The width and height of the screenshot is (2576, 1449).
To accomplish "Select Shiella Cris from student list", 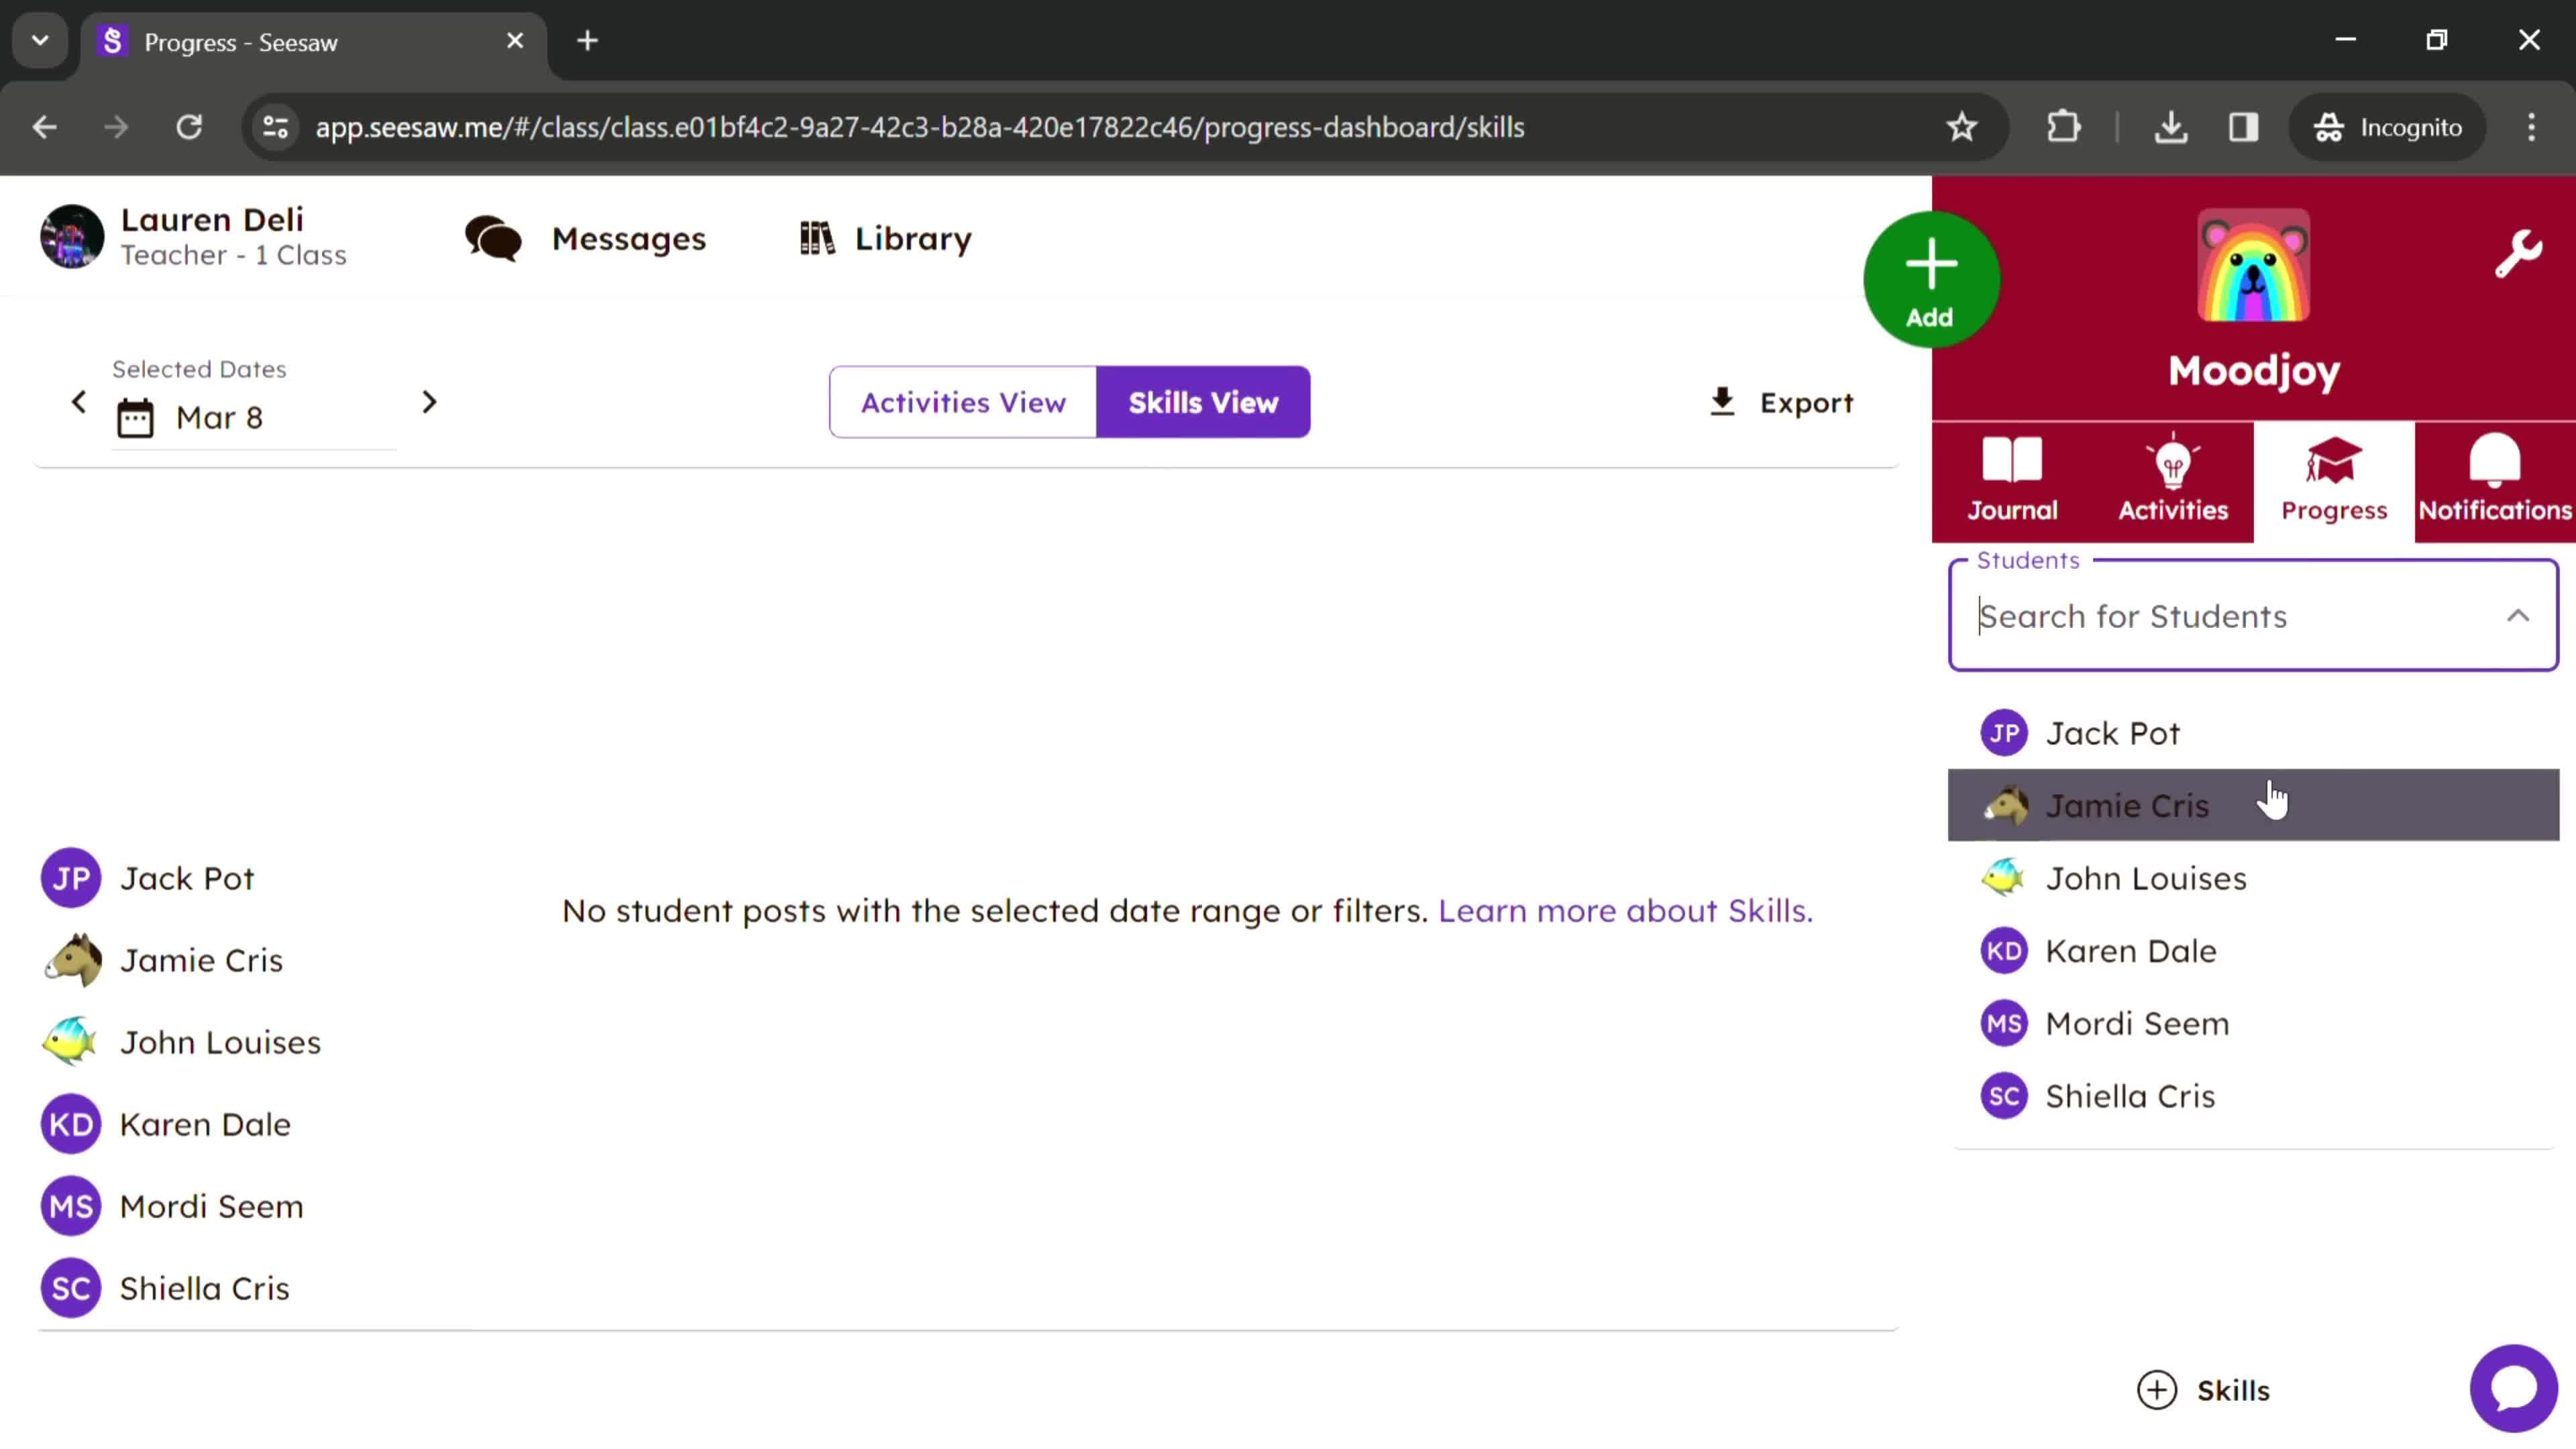I will tap(2130, 1095).
